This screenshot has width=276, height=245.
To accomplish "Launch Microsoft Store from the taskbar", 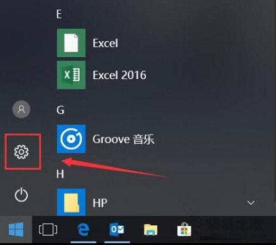I will (184, 230).
